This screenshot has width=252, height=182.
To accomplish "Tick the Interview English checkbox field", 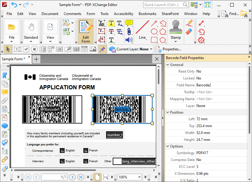I will [62, 161].
